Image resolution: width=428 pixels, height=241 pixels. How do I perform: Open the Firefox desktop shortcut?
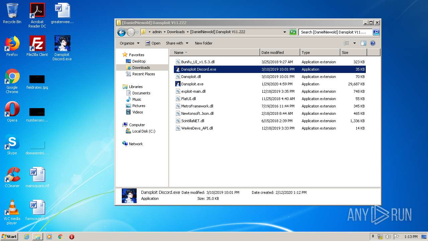point(12,46)
